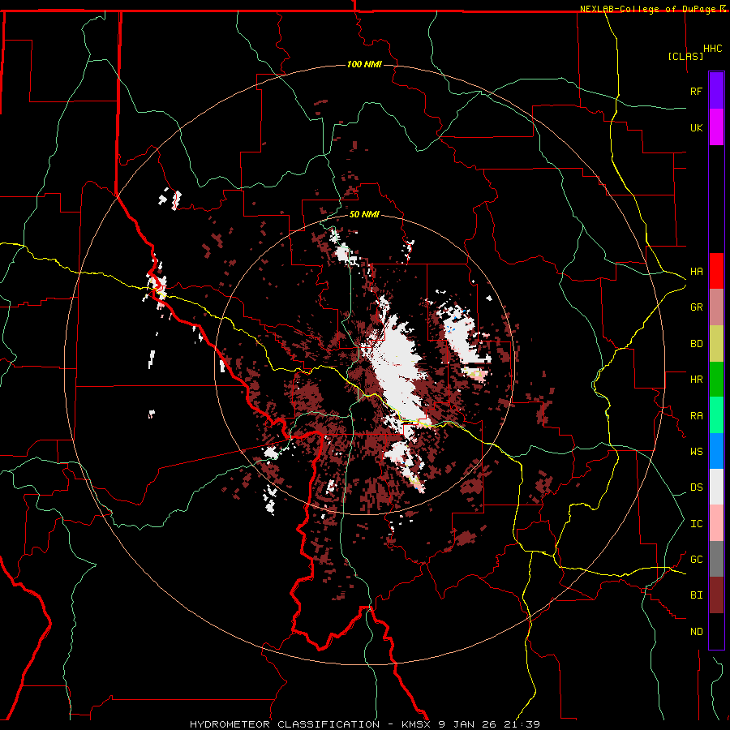This screenshot has width=730, height=730.
Task: Click the ND legend label
Action: pyautogui.click(x=696, y=632)
